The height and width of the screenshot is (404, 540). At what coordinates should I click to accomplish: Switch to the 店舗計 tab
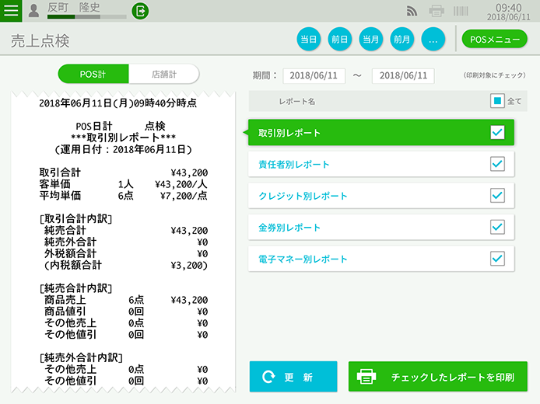click(163, 74)
